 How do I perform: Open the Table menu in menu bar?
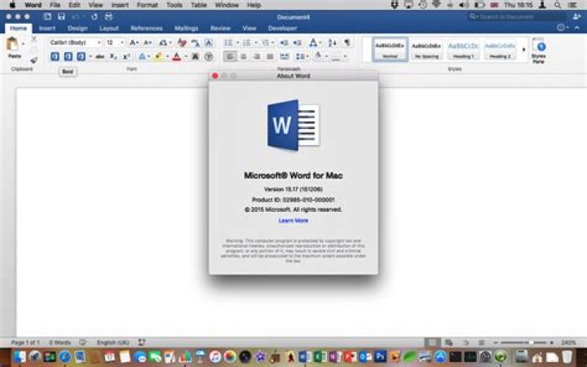tap(199, 5)
